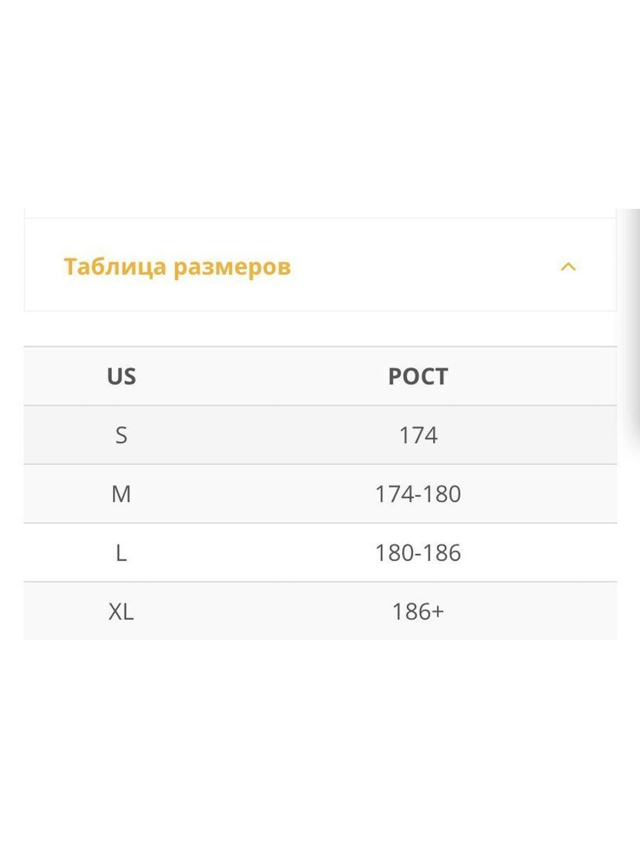Click the XL size cell
The image size is (640, 854).
point(121,612)
